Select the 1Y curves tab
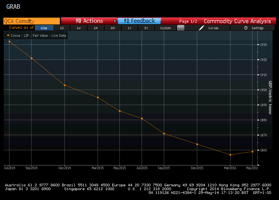This screenshot has width=279, height=200. point(129,28)
